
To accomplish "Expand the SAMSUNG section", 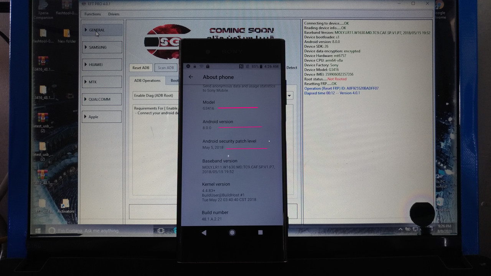I will 102,47.
